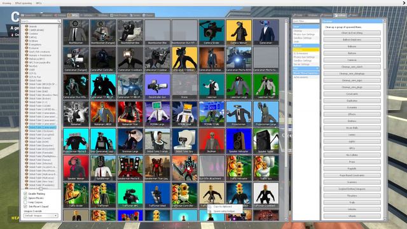Click the Wheels cleanup button
Screen dimensions: 407x229
(352, 216)
